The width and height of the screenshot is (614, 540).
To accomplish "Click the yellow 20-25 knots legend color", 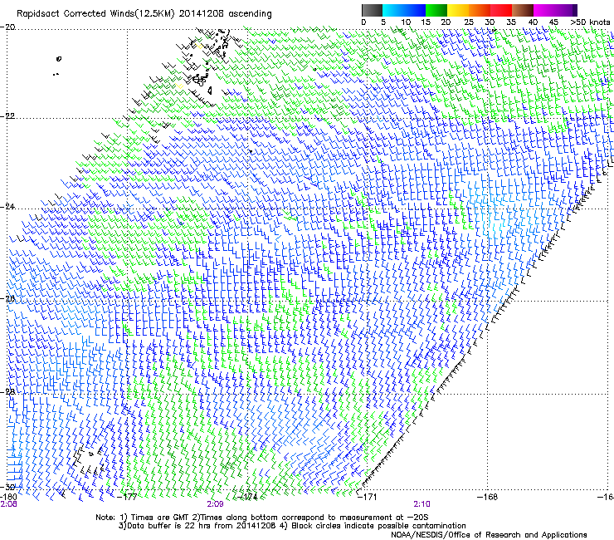I will click(x=458, y=10).
